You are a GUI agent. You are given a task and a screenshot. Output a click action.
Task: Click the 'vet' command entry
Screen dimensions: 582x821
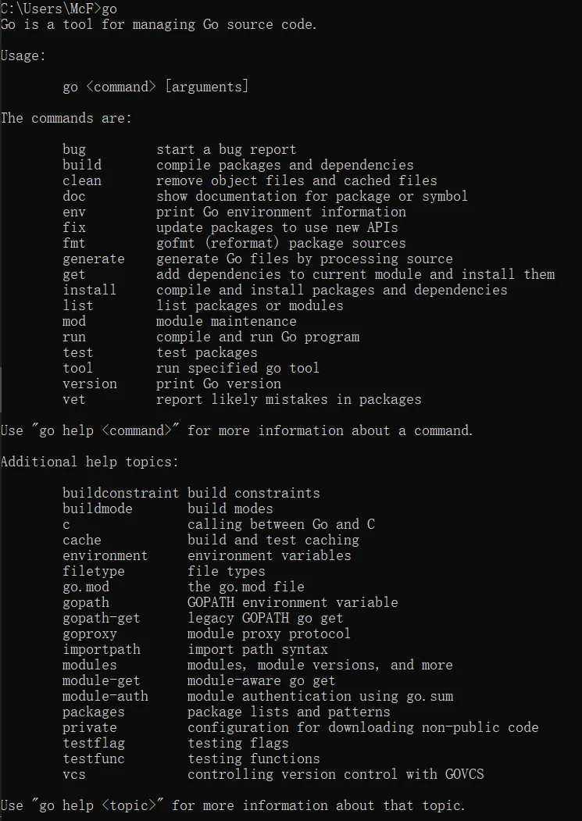(x=74, y=399)
